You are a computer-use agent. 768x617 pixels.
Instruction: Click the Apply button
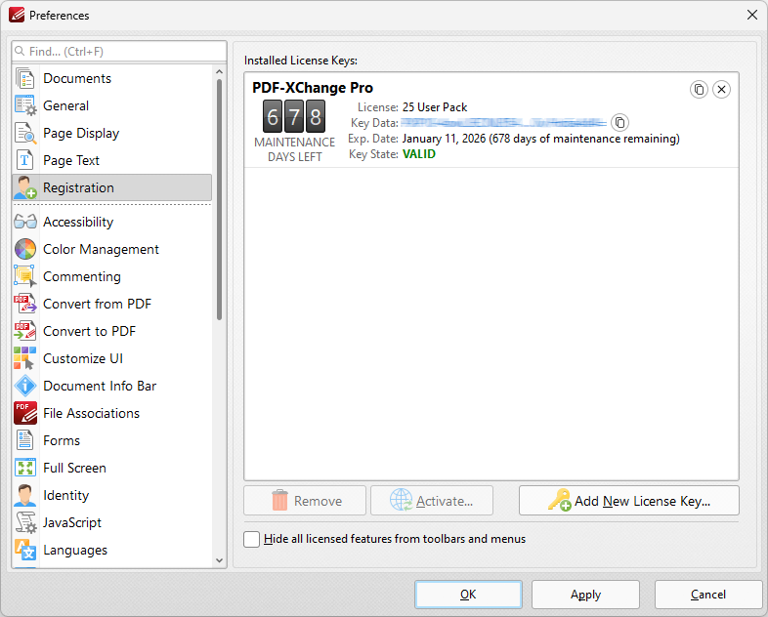(x=586, y=595)
